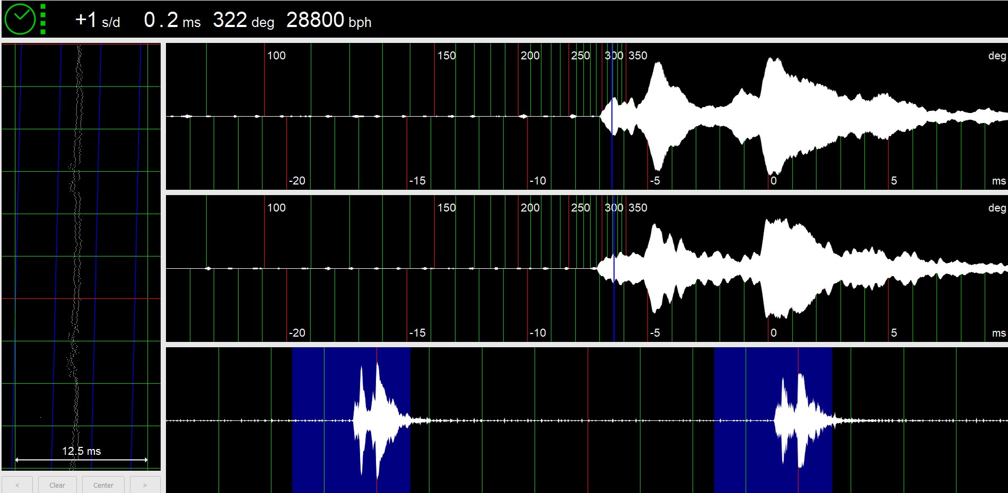Click the blue marker in top waveform
The image size is (1008, 493).
612,116
